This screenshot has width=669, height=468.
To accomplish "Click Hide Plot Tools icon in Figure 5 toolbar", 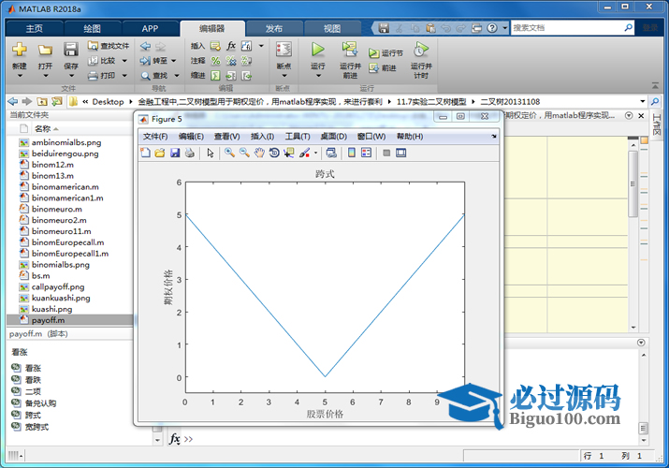I will [x=386, y=153].
